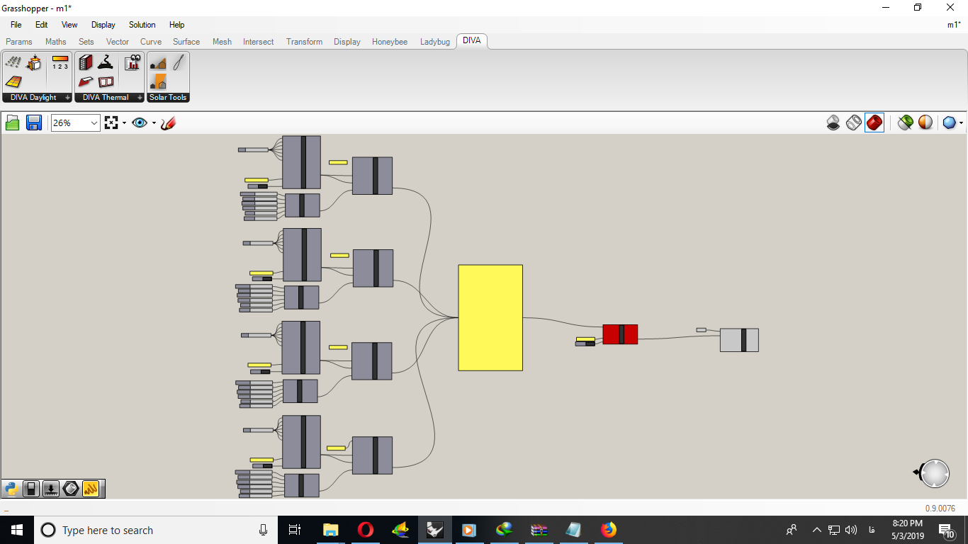Click the large yellow panel on canvas
The height and width of the screenshot is (544, 968).
point(490,318)
